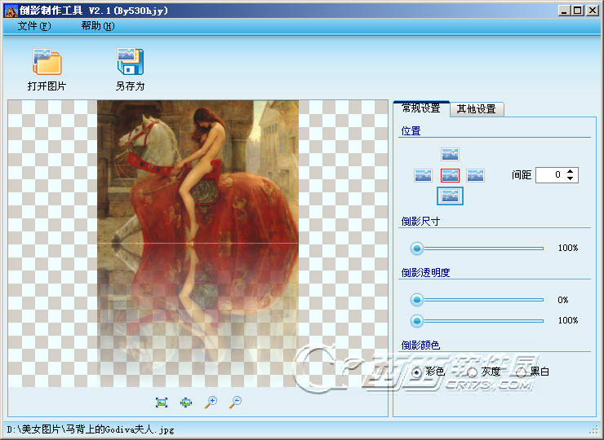Click the 倒影尺寸 section heading
The height and width of the screenshot is (440, 604).
[x=420, y=221]
